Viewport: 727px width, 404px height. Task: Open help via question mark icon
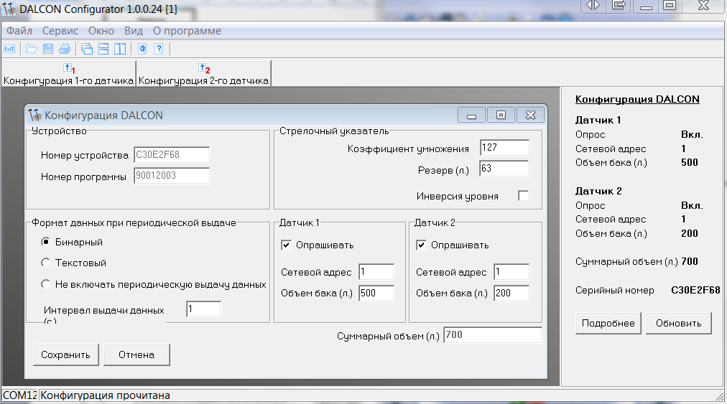[x=159, y=49]
